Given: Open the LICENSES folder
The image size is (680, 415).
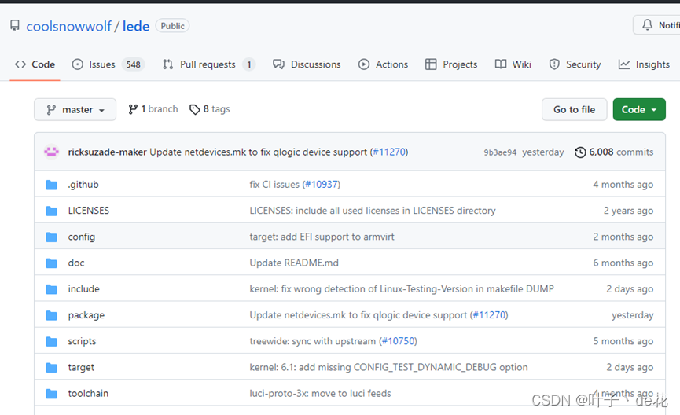Looking at the screenshot, I should pyautogui.click(x=89, y=211).
